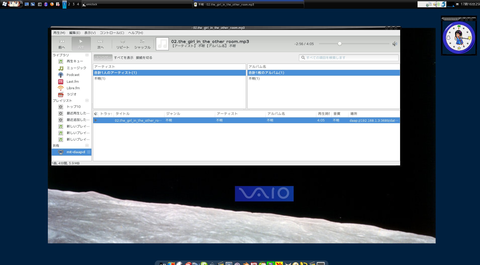Toggle Repeat mode

123,44
